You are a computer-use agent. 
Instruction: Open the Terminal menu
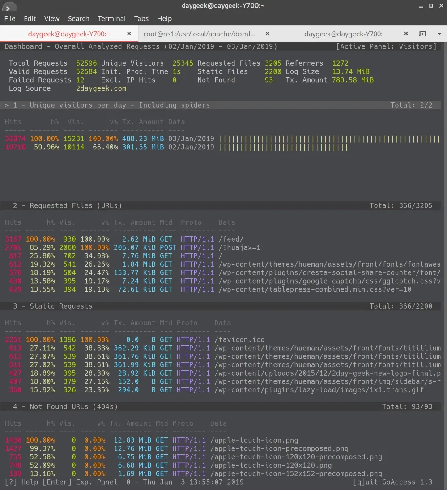(112, 19)
